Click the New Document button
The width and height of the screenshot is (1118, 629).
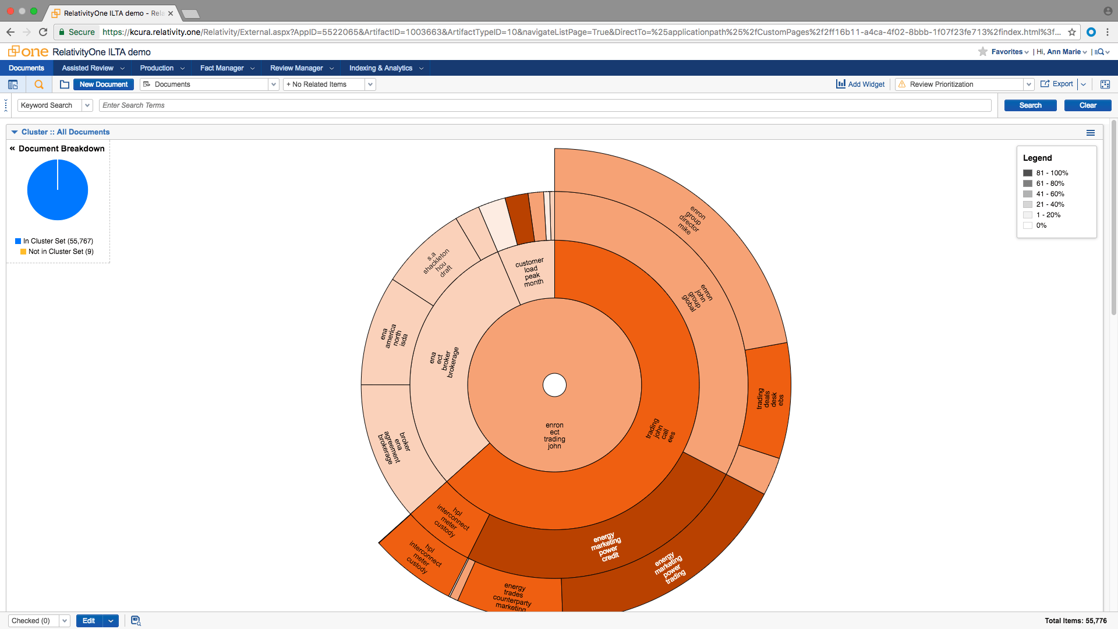104,84
